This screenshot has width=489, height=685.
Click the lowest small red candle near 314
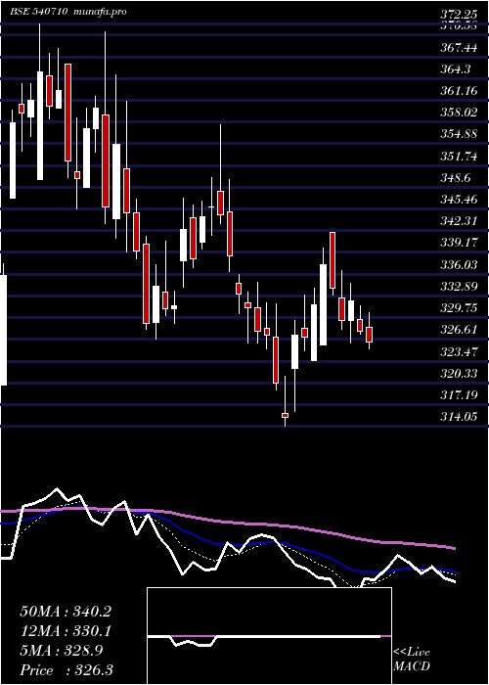click(x=286, y=415)
